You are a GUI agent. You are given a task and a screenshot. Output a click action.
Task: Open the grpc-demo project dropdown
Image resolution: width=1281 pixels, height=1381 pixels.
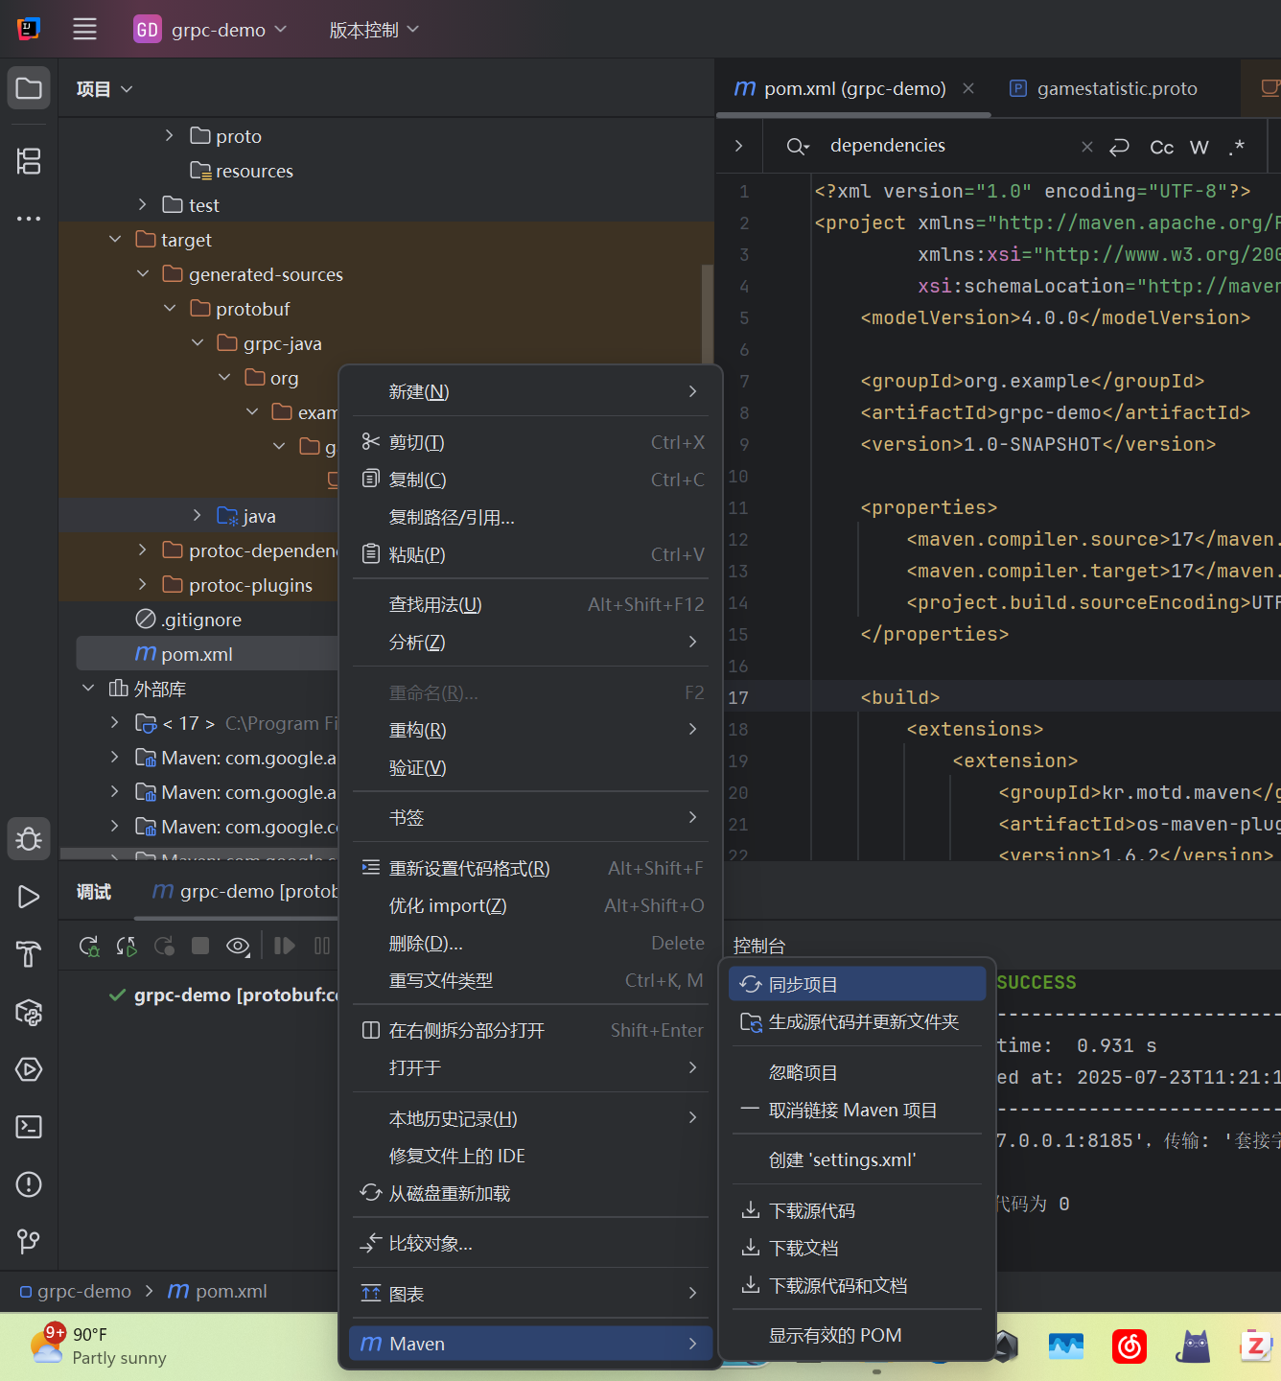coord(211,30)
